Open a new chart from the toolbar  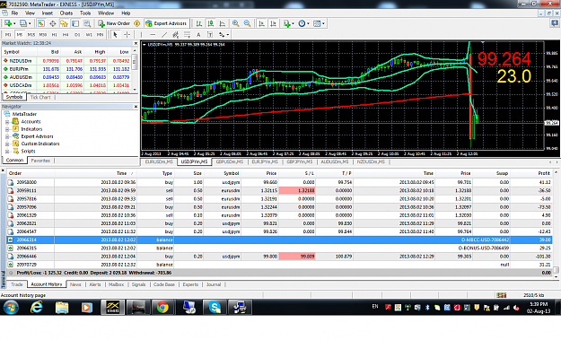coord(7,23)
